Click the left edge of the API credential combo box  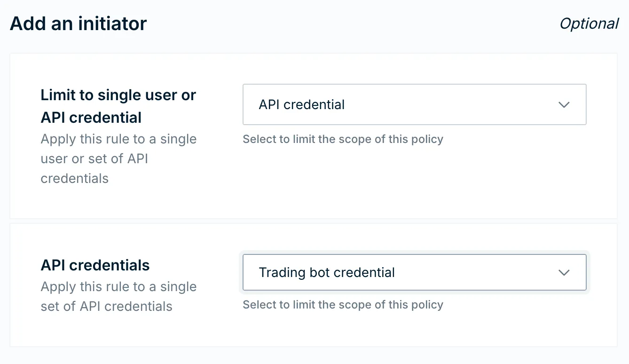click(x=247, y=104)
